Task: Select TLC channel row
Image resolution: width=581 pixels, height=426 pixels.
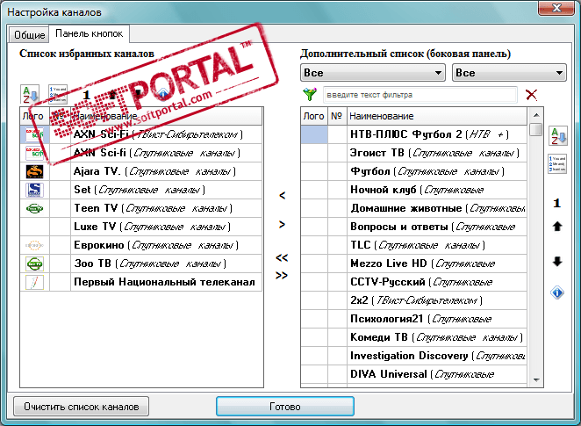Action: point(414,245)
